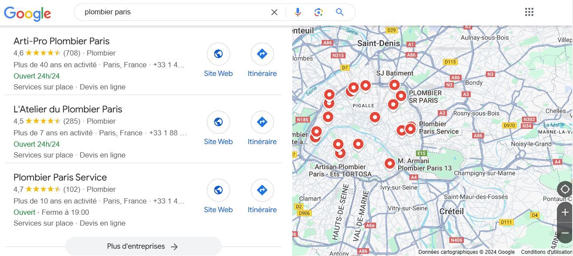This screenshot has height=256, width=573.
Task: Click Itinéraire label for Plombier Paris Service
Action: coord(262,210)
